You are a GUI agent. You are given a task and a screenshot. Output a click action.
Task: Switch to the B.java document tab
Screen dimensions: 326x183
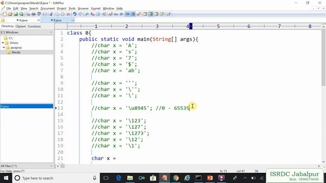coord(58,20)
